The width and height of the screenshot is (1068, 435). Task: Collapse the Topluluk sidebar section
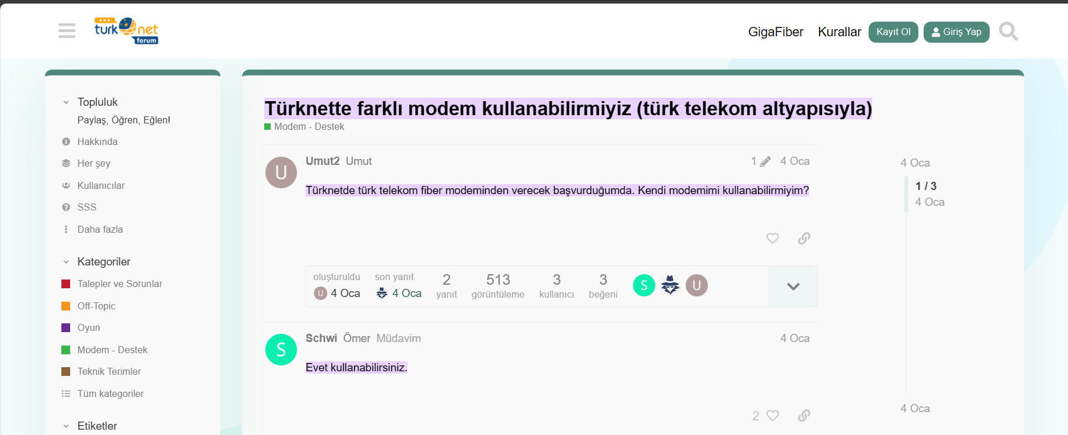point(66,102)
